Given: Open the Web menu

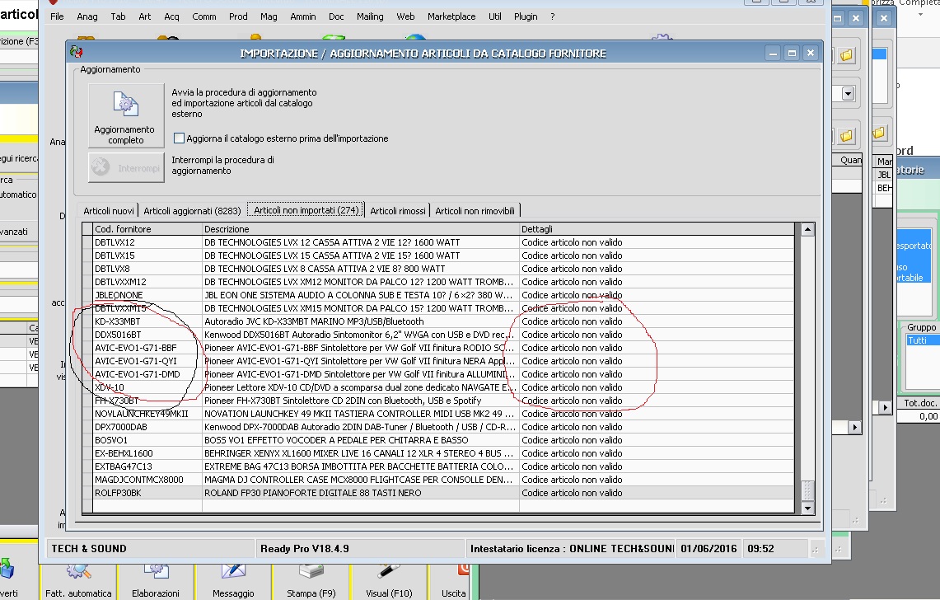Looking at the screenshot, I should pyautogui.click(x=405, y=16).
